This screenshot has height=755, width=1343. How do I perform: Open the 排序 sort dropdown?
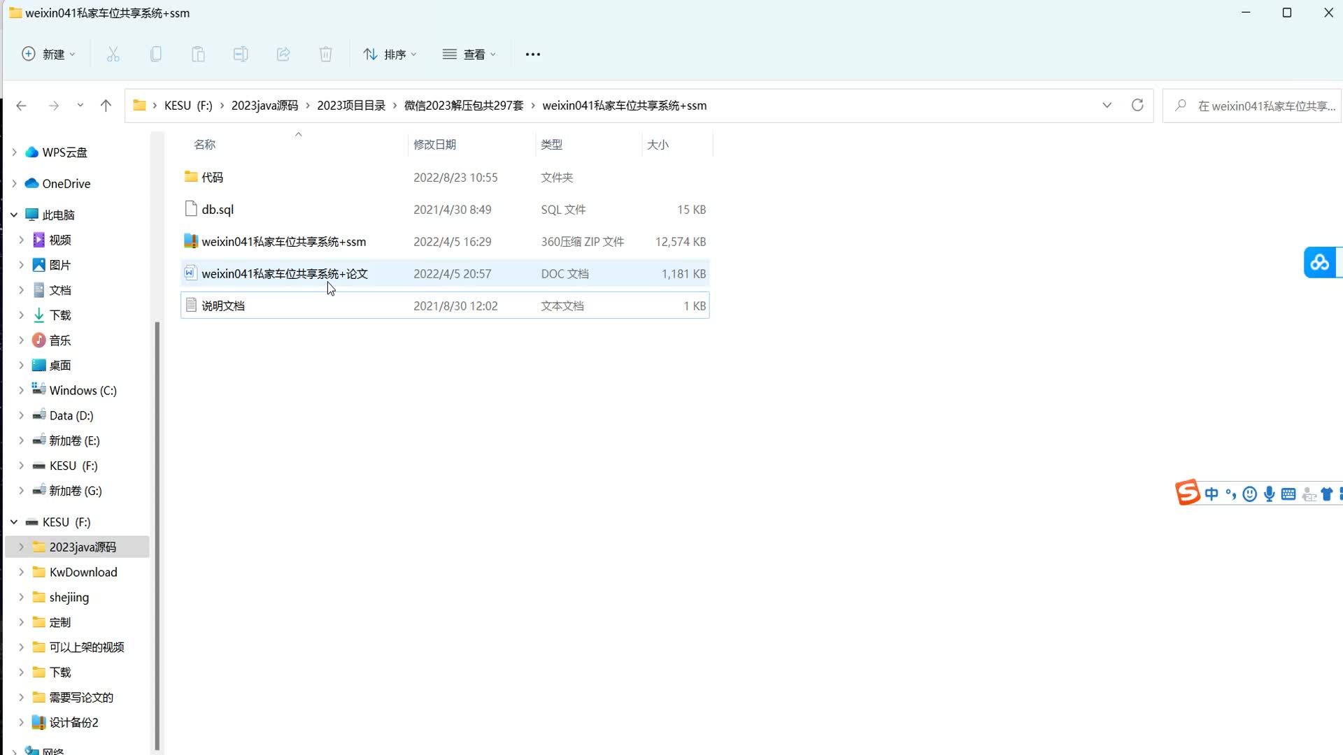pos(390,55)
